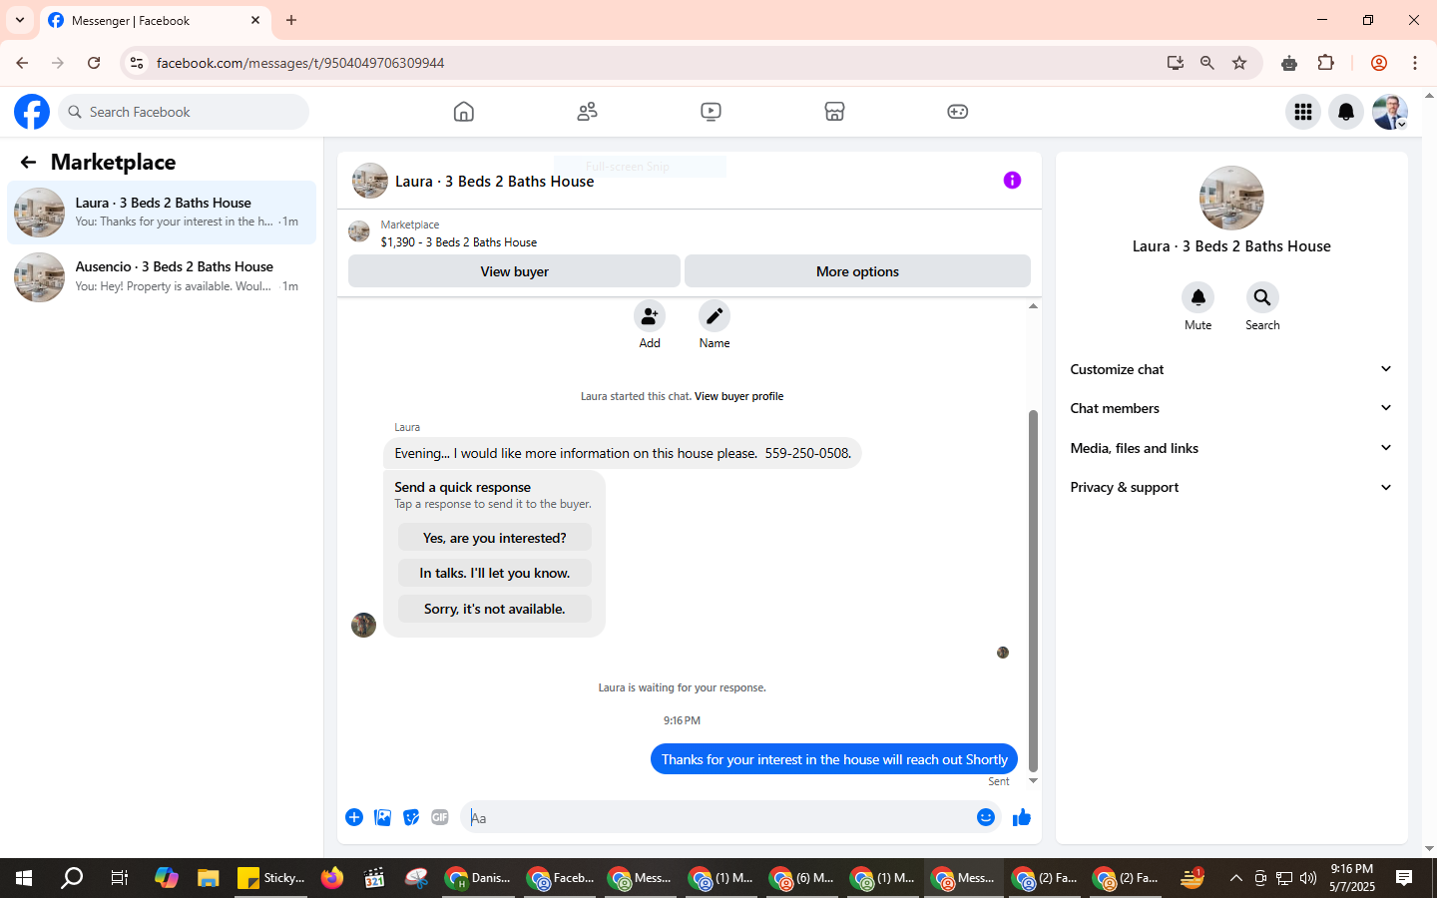The image size is (1437, 898).
Task: Open File Explorer from the taskbar
Action: click(208, 878)
